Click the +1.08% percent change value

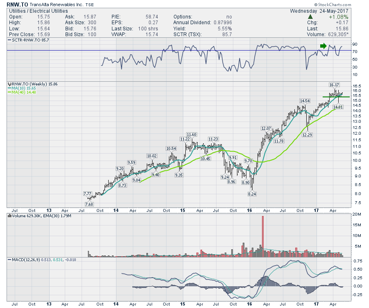338,17
